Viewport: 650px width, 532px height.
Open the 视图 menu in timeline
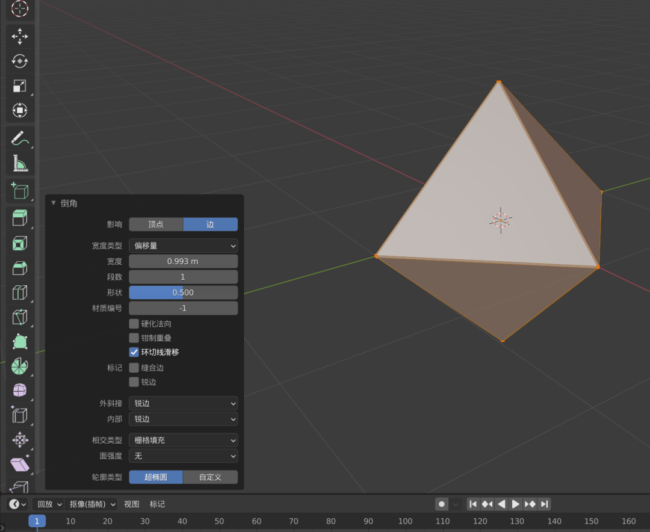pyautogui.click(x=131, y=504)
